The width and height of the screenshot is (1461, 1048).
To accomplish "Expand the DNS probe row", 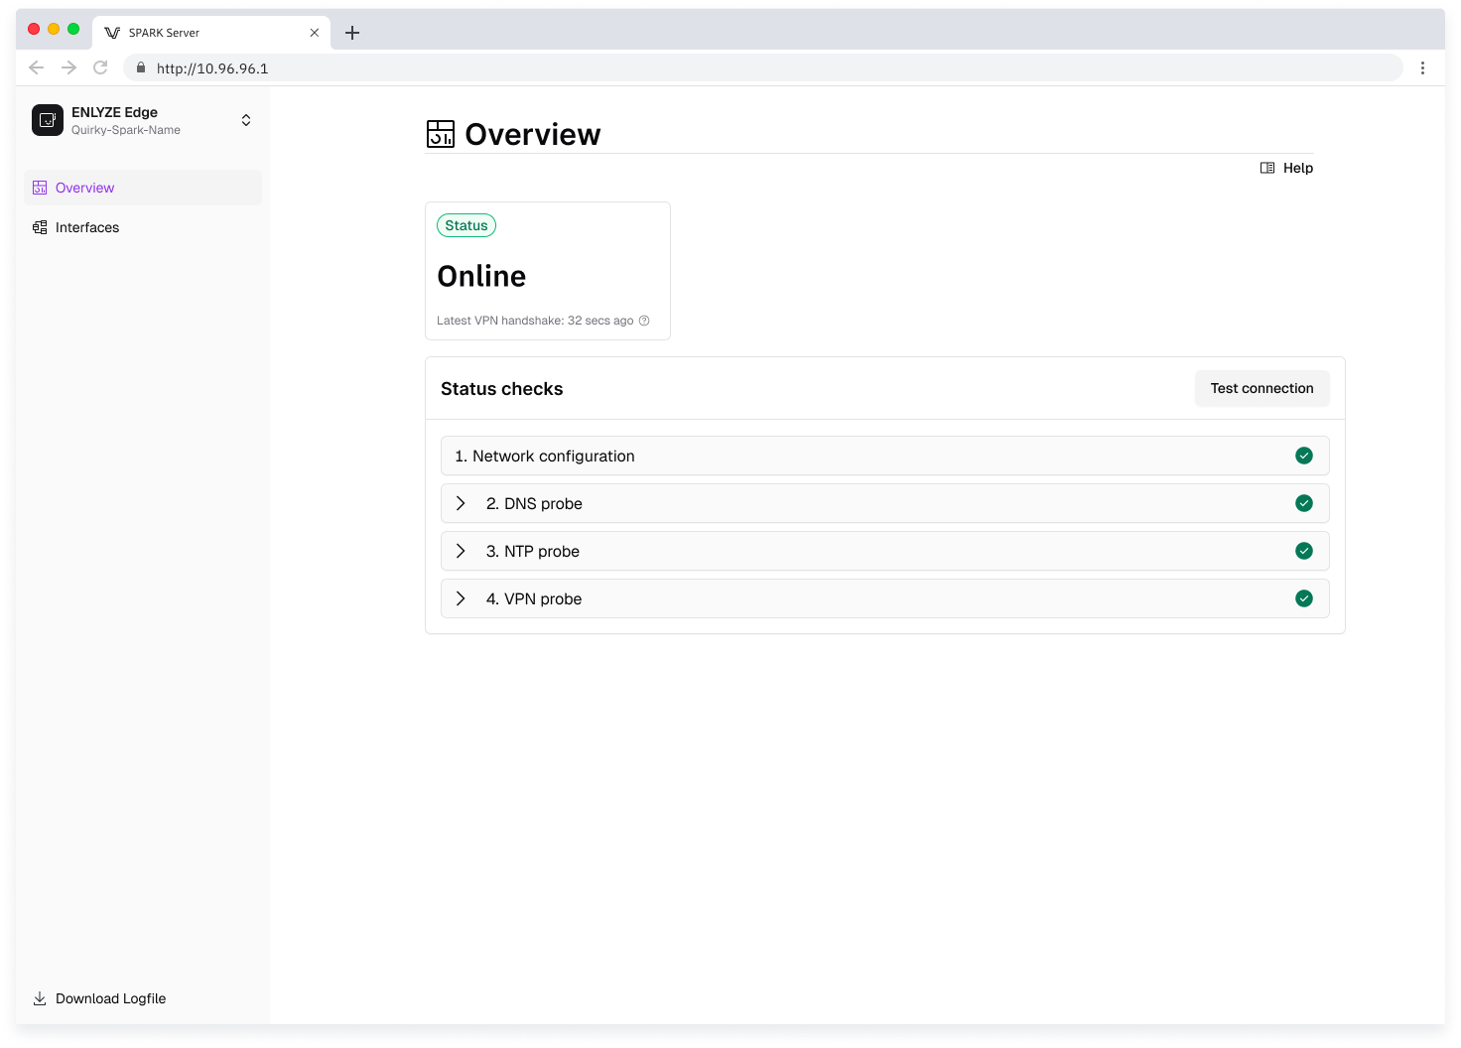I will [x=461, y=503].
